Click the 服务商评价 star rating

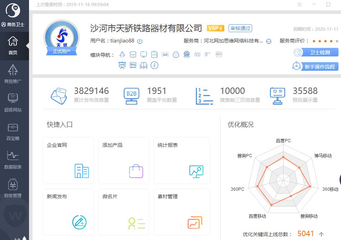point(325,41)
